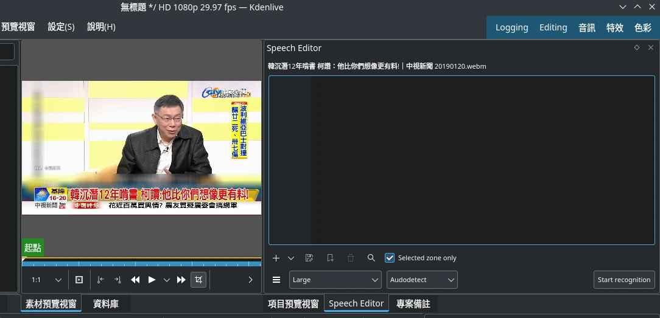Click the blue clip monitor timeline ruler
The width and height of the screenshot is (660, 318).
point(141,264)
